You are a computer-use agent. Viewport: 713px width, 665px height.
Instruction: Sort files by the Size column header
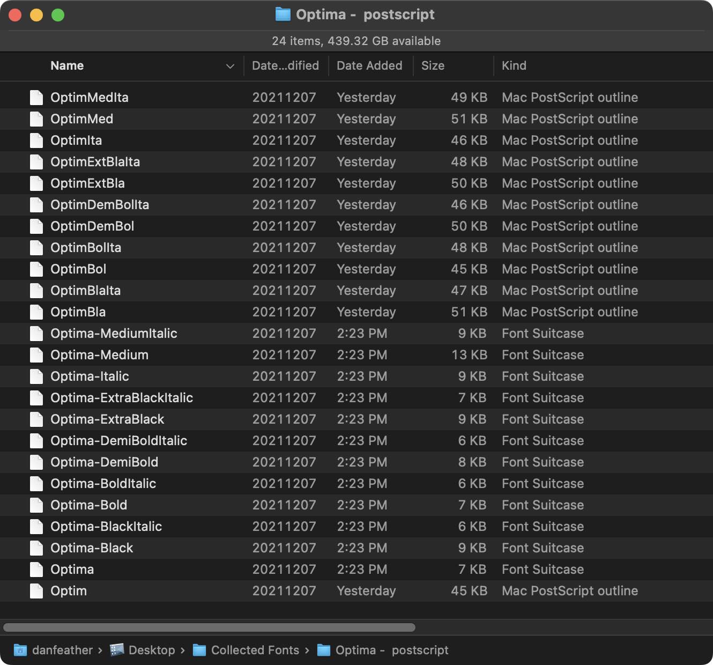point(433,65)
